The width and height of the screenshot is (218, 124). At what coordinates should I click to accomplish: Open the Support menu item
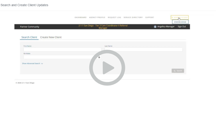(x=150, y=17)
